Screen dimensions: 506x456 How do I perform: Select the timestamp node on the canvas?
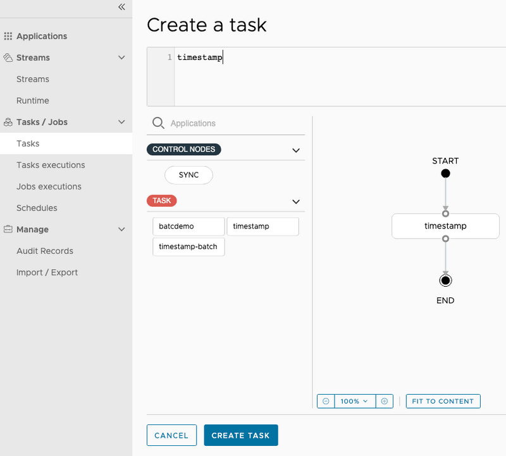[445, 225]
